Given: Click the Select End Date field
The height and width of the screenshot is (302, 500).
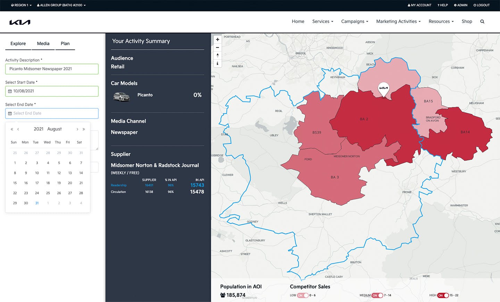Looking at the screenshot, I should 52,113.
